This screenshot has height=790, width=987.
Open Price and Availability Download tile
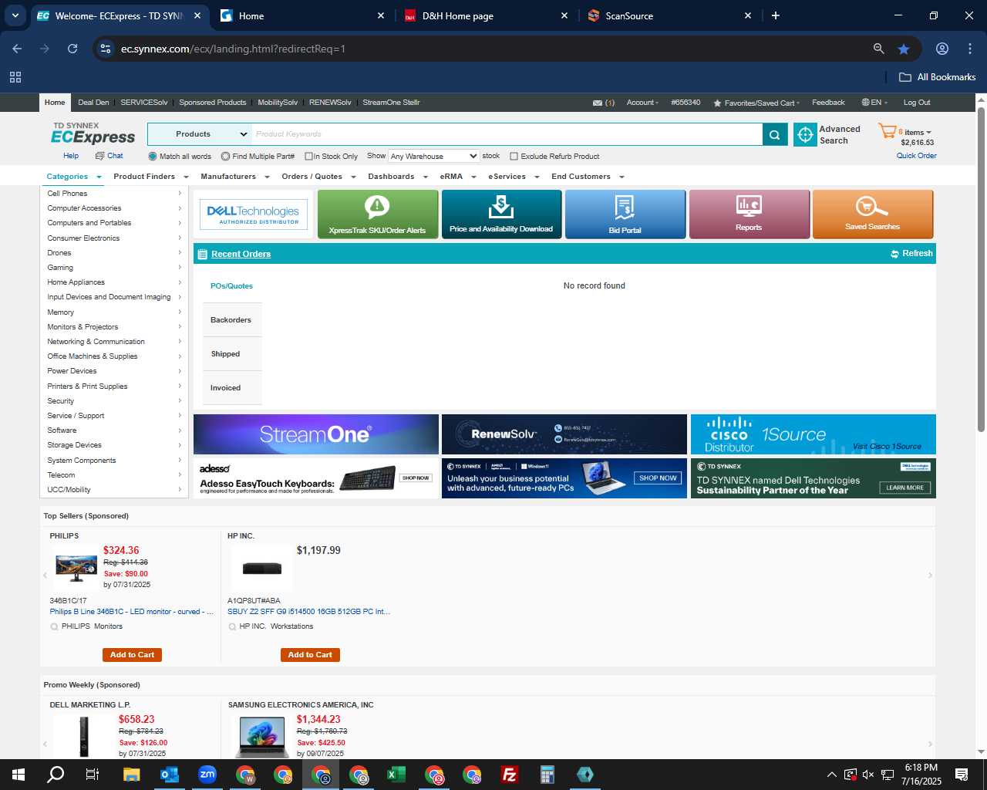[x=501, y=214]
